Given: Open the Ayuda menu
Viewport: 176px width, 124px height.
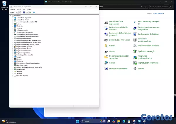Looking at the screenshot, I should pos(29,10).
